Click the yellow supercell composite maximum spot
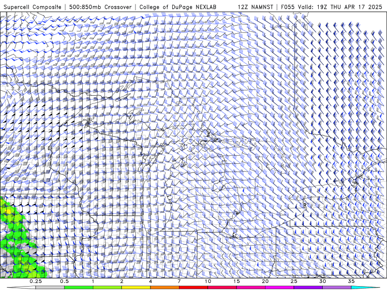The height and width of the screenshot is (290, 387). [8, 211]
